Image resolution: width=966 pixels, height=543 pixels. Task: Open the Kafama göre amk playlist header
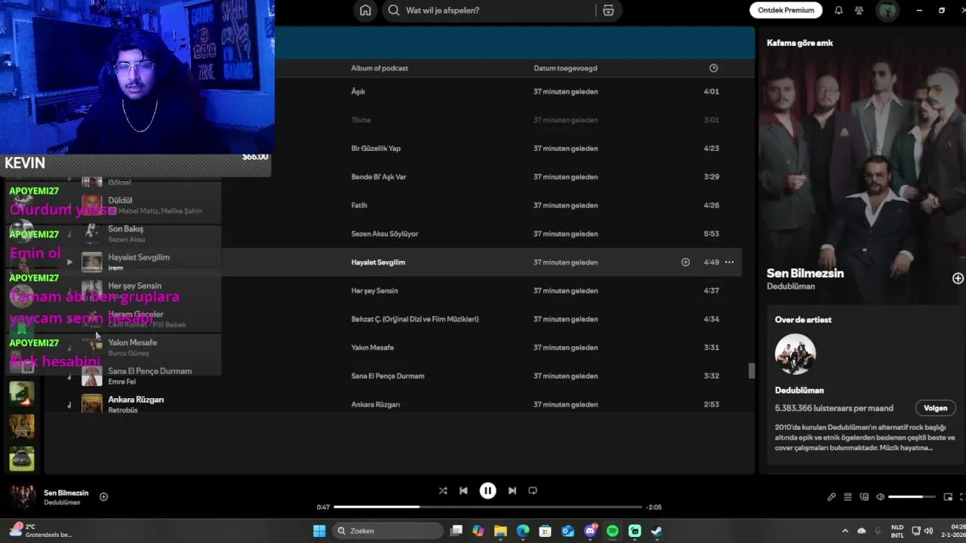click(x=800, y=43)
